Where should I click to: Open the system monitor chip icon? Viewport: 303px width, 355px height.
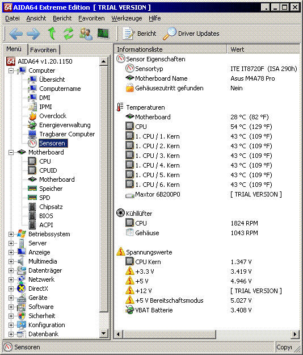coord(103,34)
